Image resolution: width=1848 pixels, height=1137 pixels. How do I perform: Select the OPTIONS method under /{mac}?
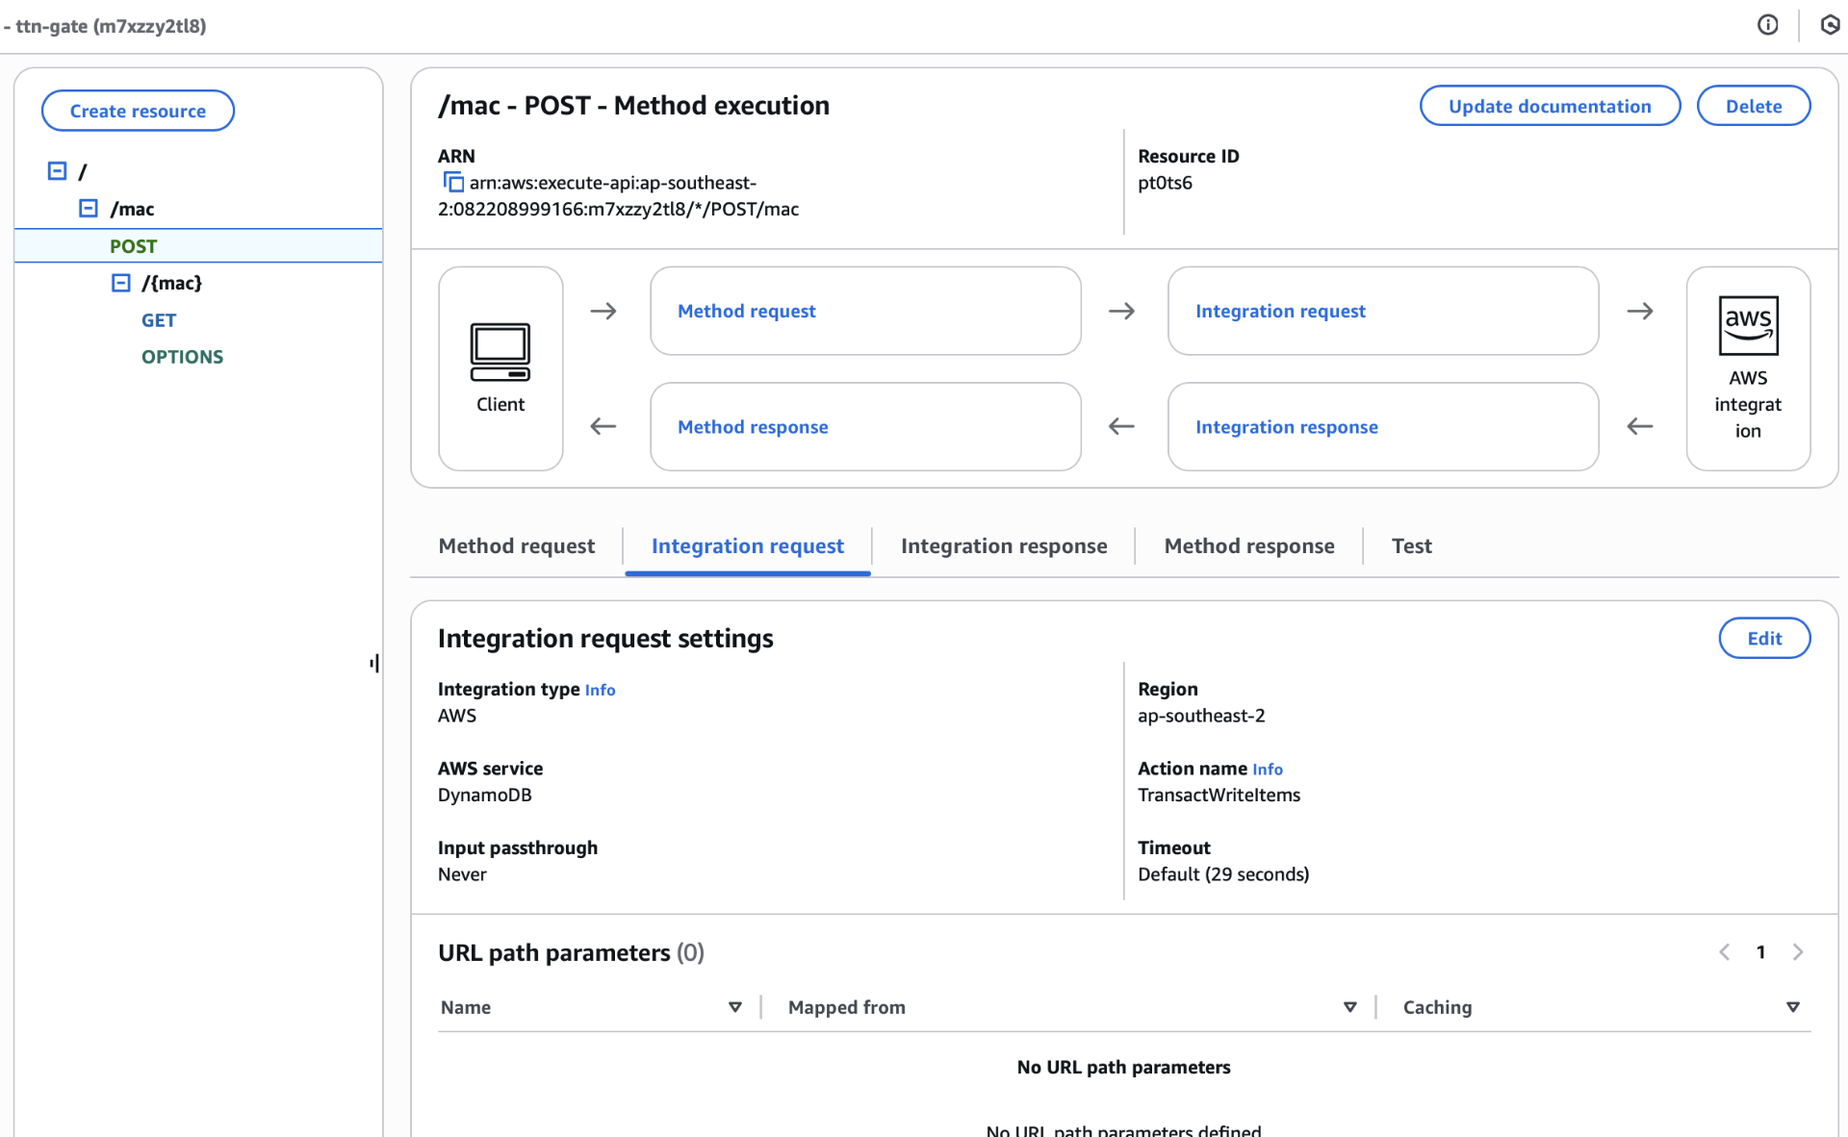tap(182, 357)
